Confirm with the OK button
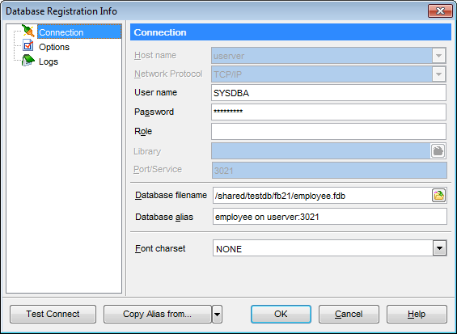457x334 pixels. pos(281,314)
